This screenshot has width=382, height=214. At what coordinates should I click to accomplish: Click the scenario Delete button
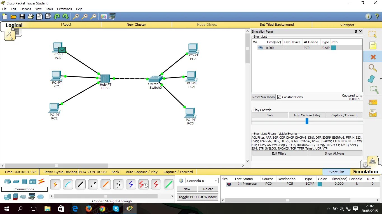(208, 189)
